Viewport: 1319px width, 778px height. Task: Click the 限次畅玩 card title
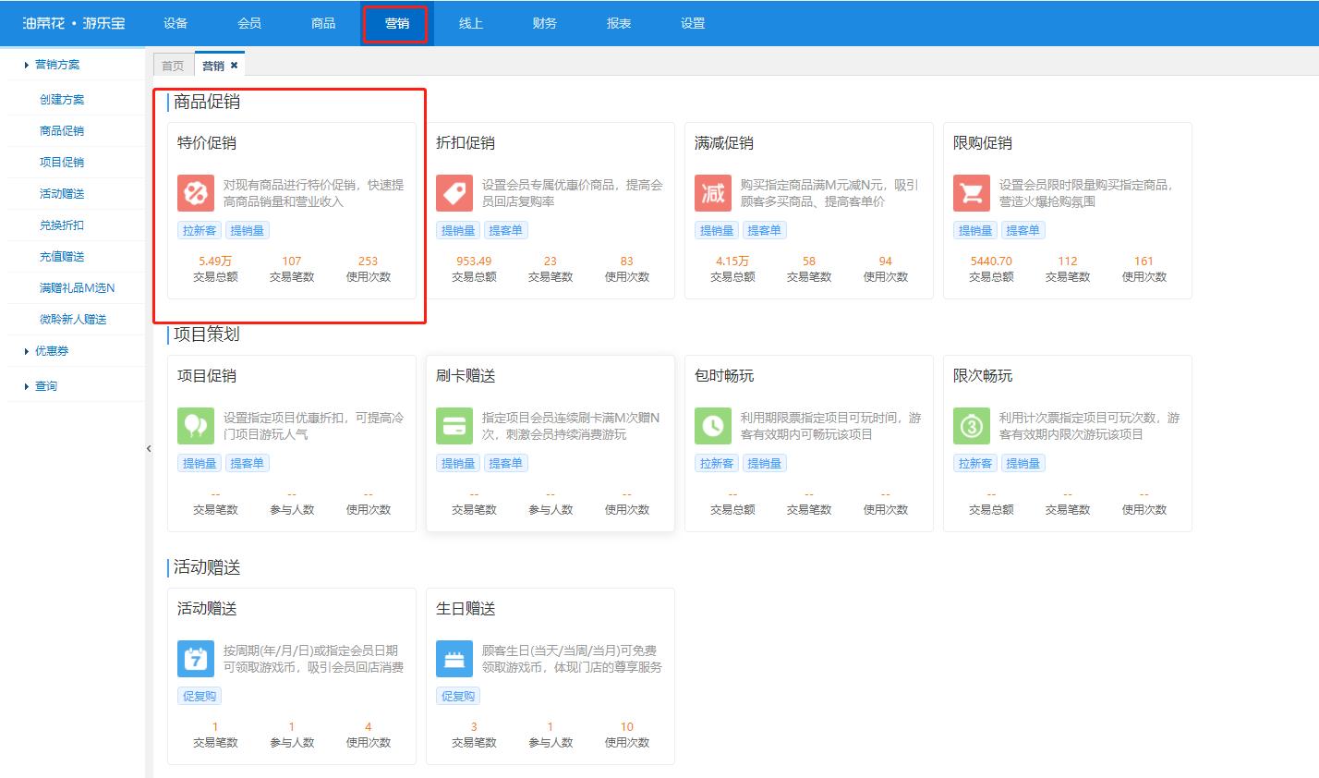[983, 376]
